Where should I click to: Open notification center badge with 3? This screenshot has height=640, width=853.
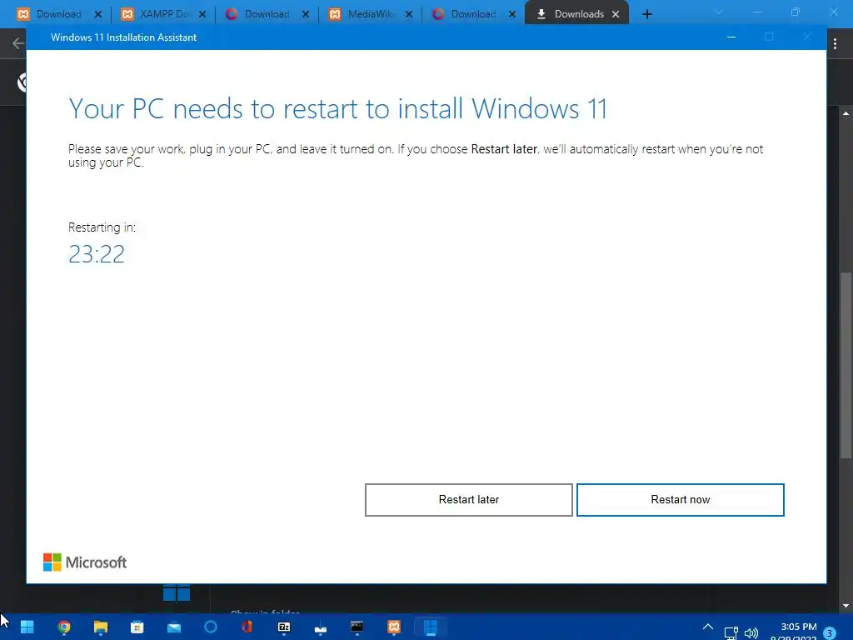830,633
